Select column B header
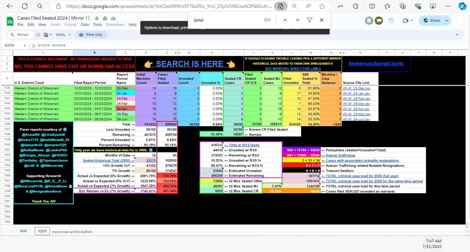The height and width of the screenshot is (252, 470). tap(94, 53)
